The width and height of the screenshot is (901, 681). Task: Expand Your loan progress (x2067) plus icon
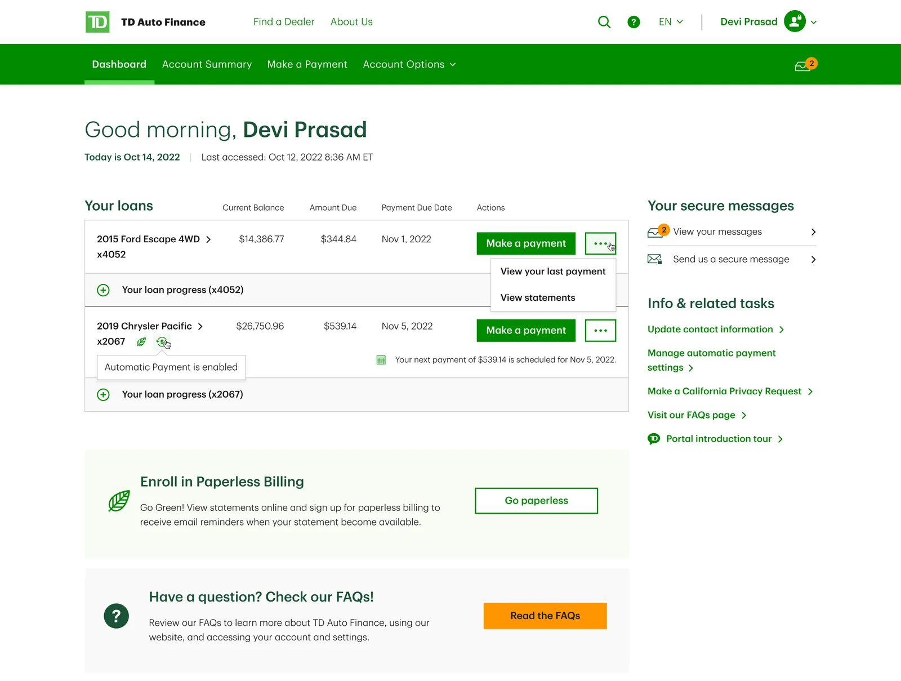click(x=103, y=394)
